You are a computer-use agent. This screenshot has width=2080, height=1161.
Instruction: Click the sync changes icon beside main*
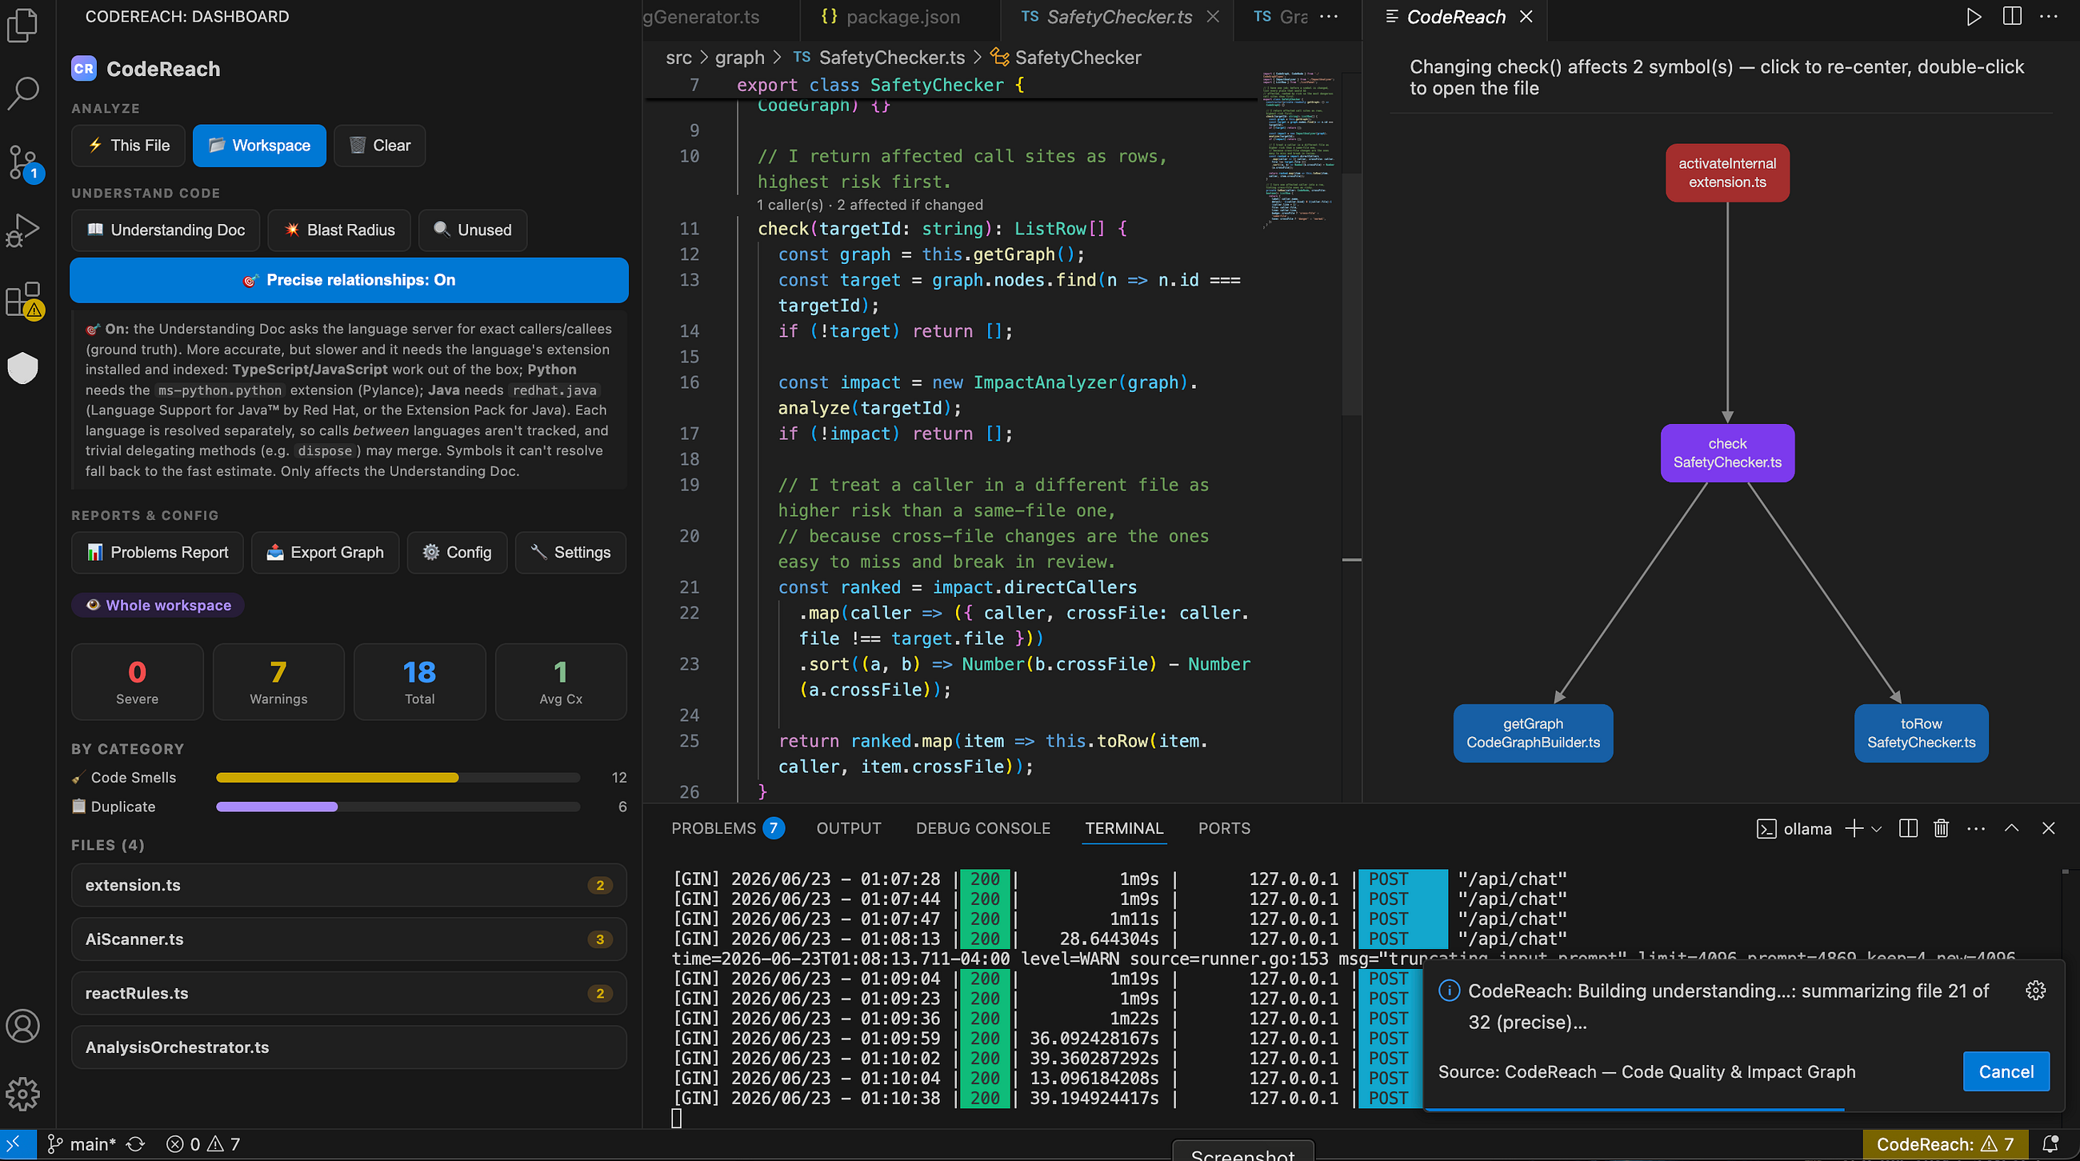click(136, 1144)
